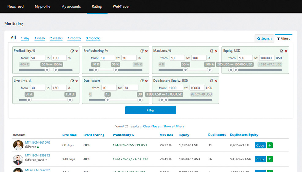Click the Live time 'from' input field

pyautogui.click(x=38, y=88)
